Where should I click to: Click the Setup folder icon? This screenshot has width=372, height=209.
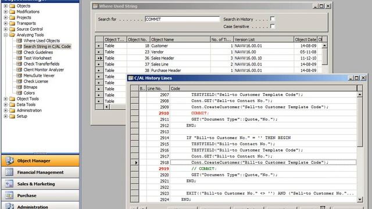coord(12,116)
